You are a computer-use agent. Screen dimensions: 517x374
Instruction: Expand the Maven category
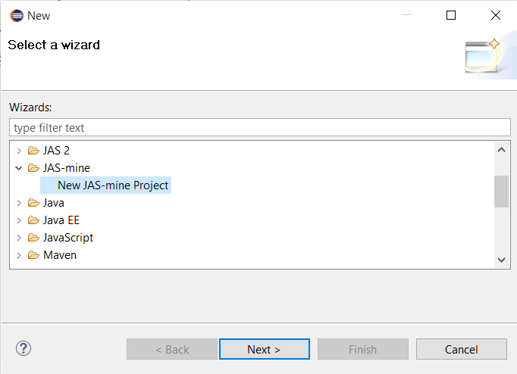click(19, 255)
